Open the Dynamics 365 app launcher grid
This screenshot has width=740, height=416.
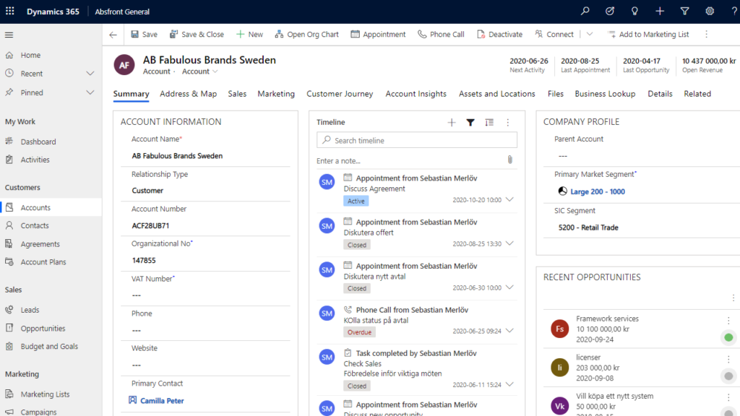pos(10,12)
